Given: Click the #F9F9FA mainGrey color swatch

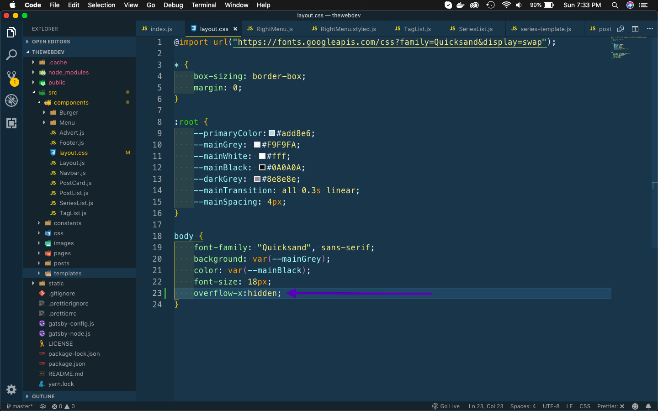Looking at the screenshot, I should [257, 145].
